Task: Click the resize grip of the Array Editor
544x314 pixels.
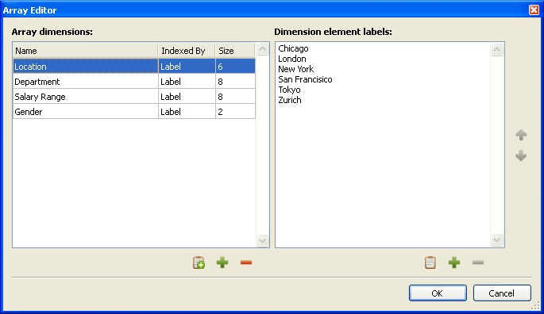Action: point(536,306)
